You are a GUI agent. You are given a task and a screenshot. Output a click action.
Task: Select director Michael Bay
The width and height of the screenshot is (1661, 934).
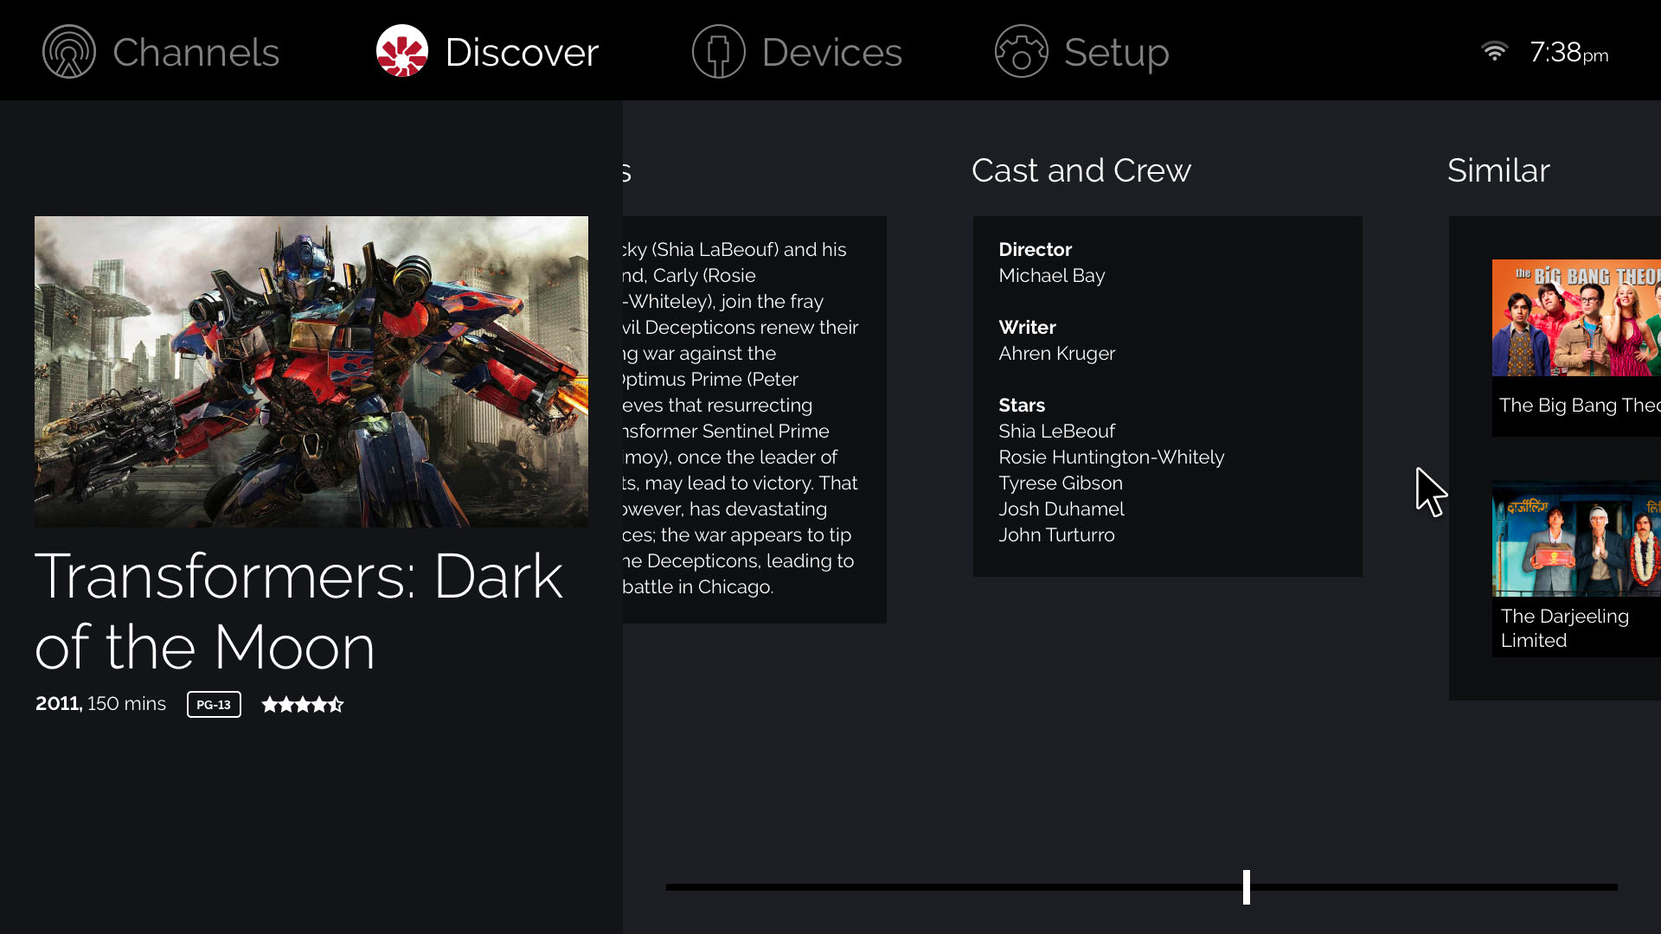tap(1052, 276)
